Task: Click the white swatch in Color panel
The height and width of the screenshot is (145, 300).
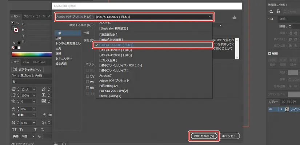Action: click(19, 48)
